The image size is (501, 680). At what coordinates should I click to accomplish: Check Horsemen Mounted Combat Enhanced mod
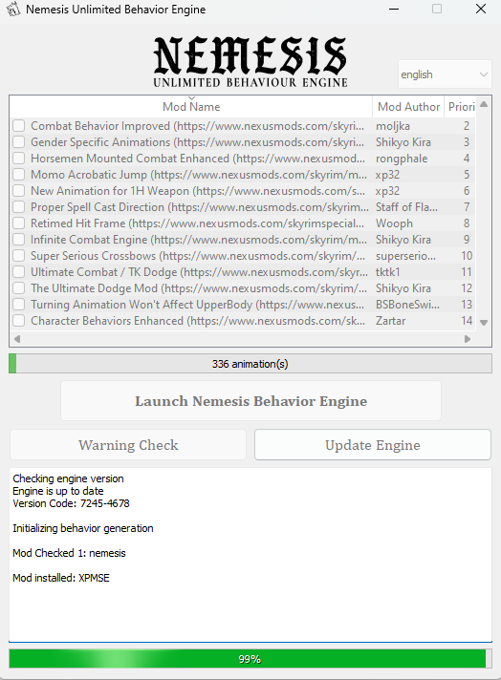19,159
